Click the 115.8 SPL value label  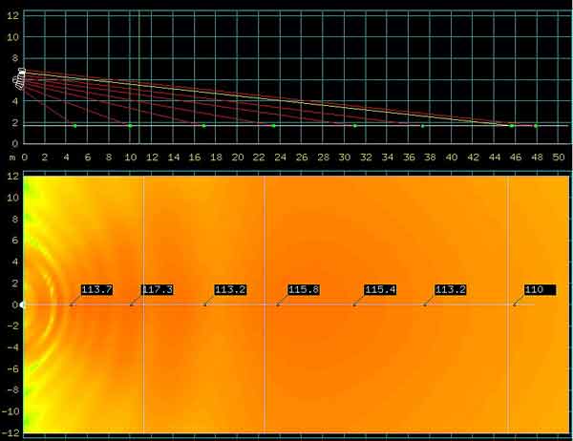(304, 290)
